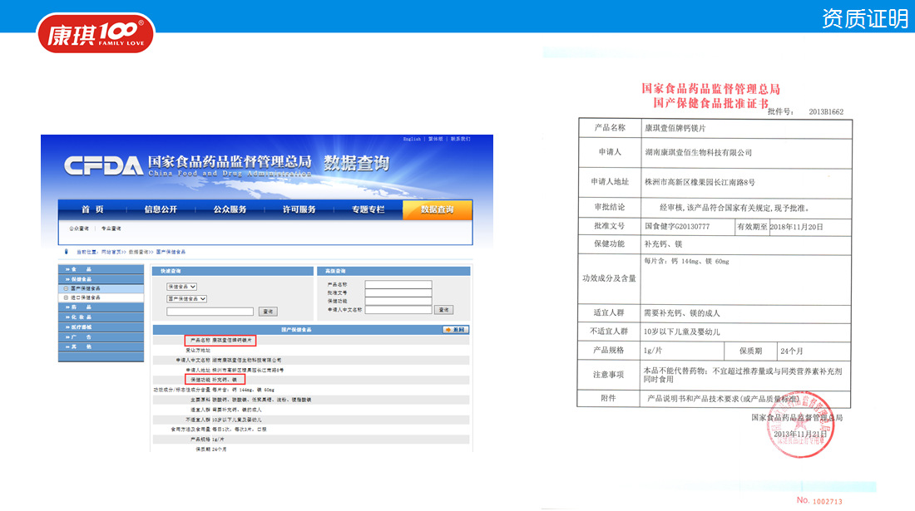Screen dimensions: 915x511
Task: Click the 查询 button in the 快速查询 panel
Action: tap(268, 312)
